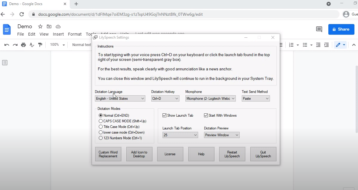The height and width of the screenshot is (190, 358).
Task: Click the Restart LilySpeech button
Action: (232, 154)
